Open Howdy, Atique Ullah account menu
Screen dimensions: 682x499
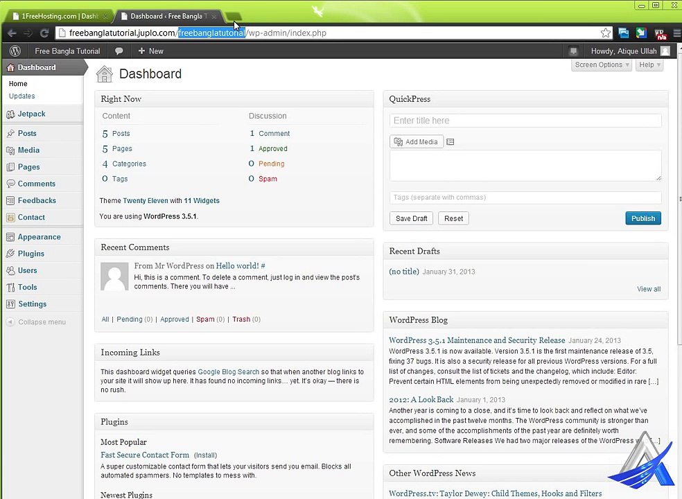click(x=630, y=51)
